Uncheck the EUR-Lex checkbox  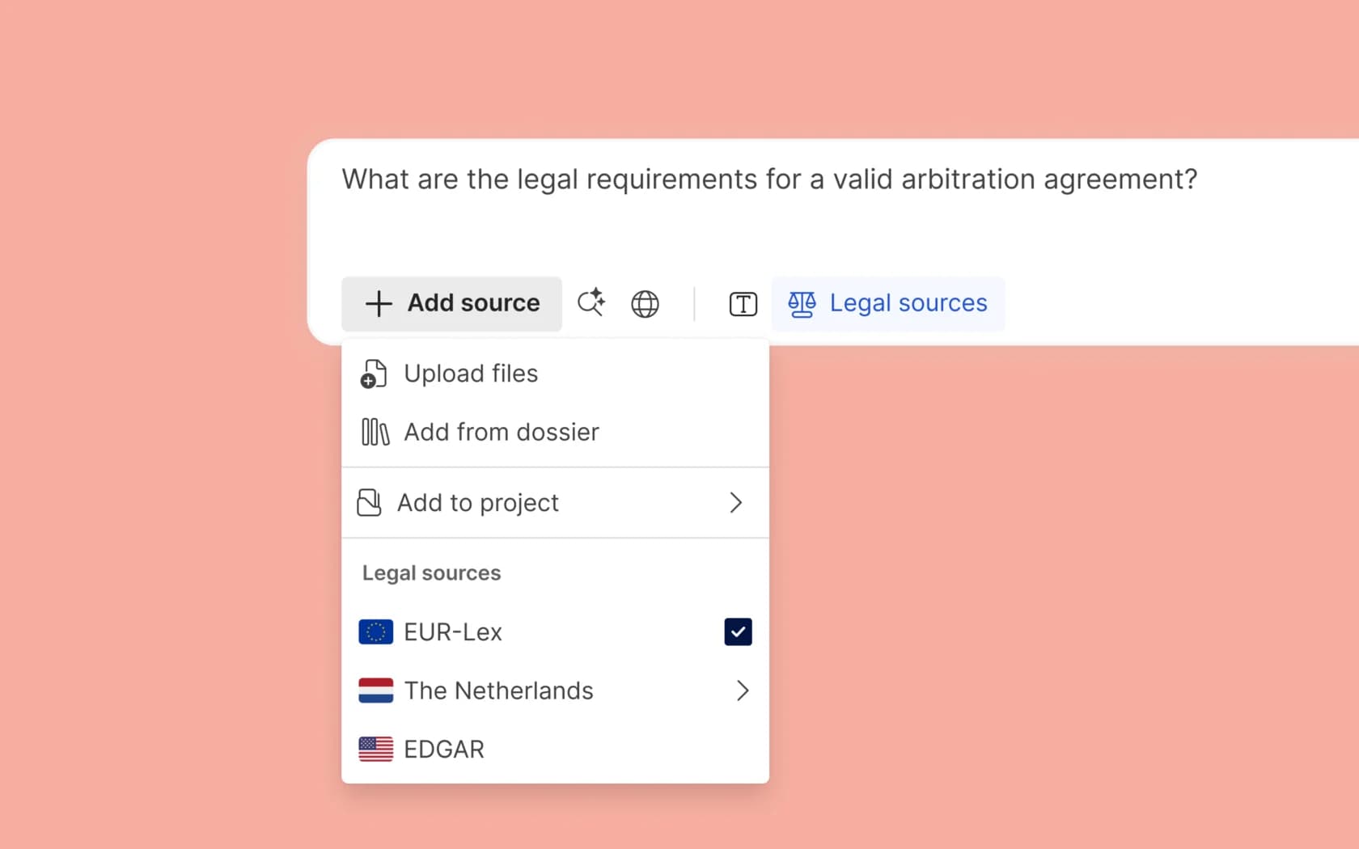pyautogui.click(x=738, y=631)
